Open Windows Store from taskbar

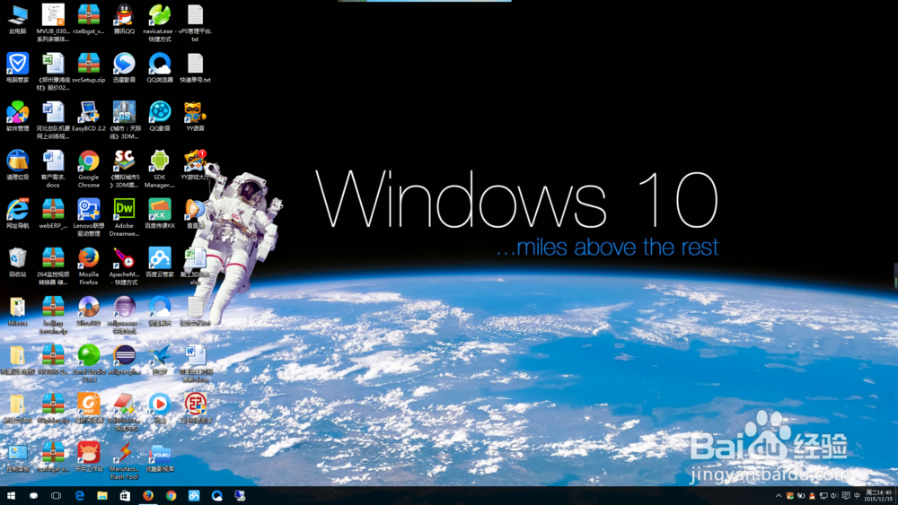click(125, 496)
